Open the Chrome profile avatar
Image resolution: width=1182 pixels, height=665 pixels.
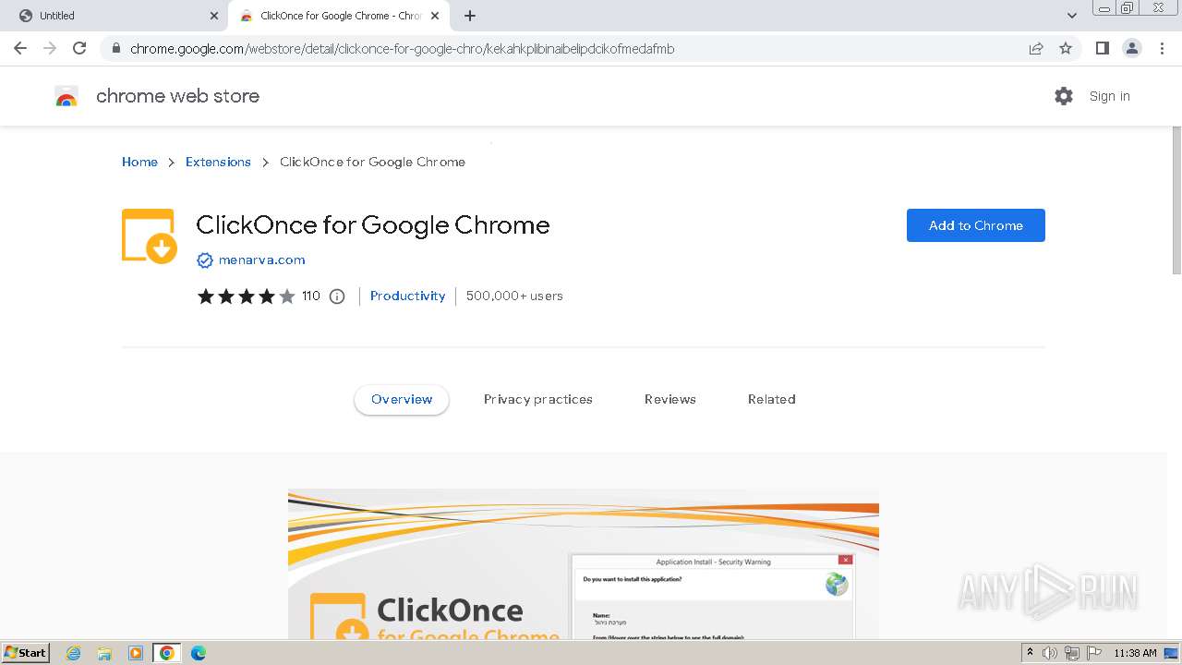[1132, 48]
